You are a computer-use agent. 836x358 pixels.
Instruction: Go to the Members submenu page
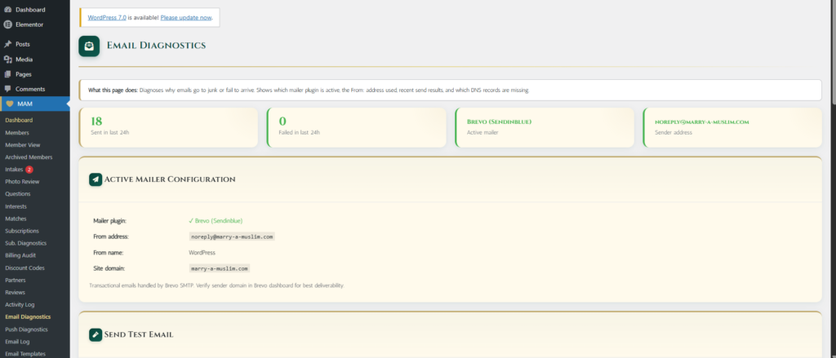click(17, 133)
